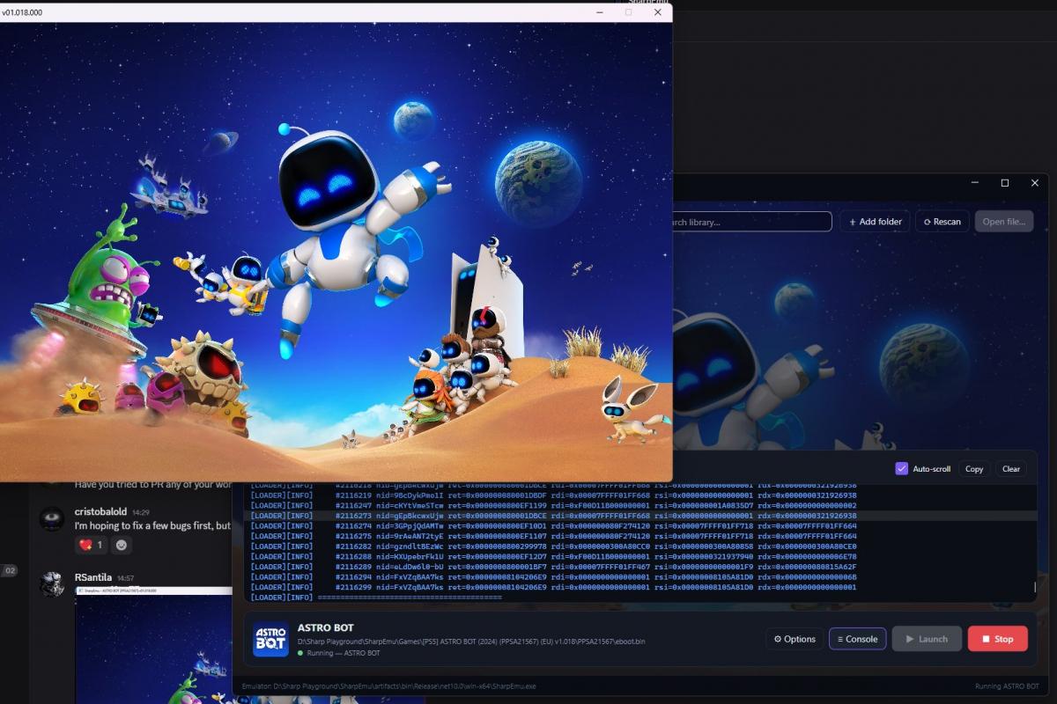Viewport: 1057px width, 704px height.
Task: Select log line #2116273 in console
Action: click(x=641, y=515)
